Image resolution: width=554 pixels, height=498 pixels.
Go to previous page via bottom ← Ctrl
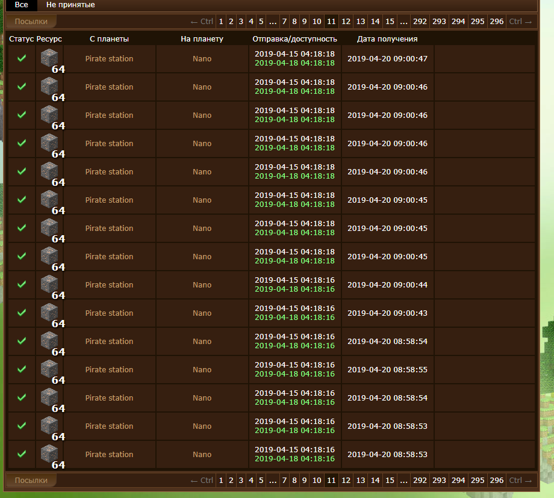[x=202, y=481]
